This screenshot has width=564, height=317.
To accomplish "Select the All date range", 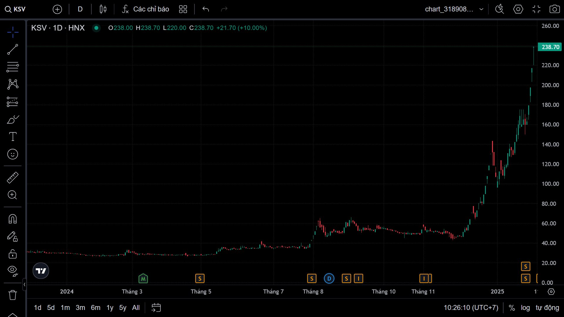I will 136,308.
